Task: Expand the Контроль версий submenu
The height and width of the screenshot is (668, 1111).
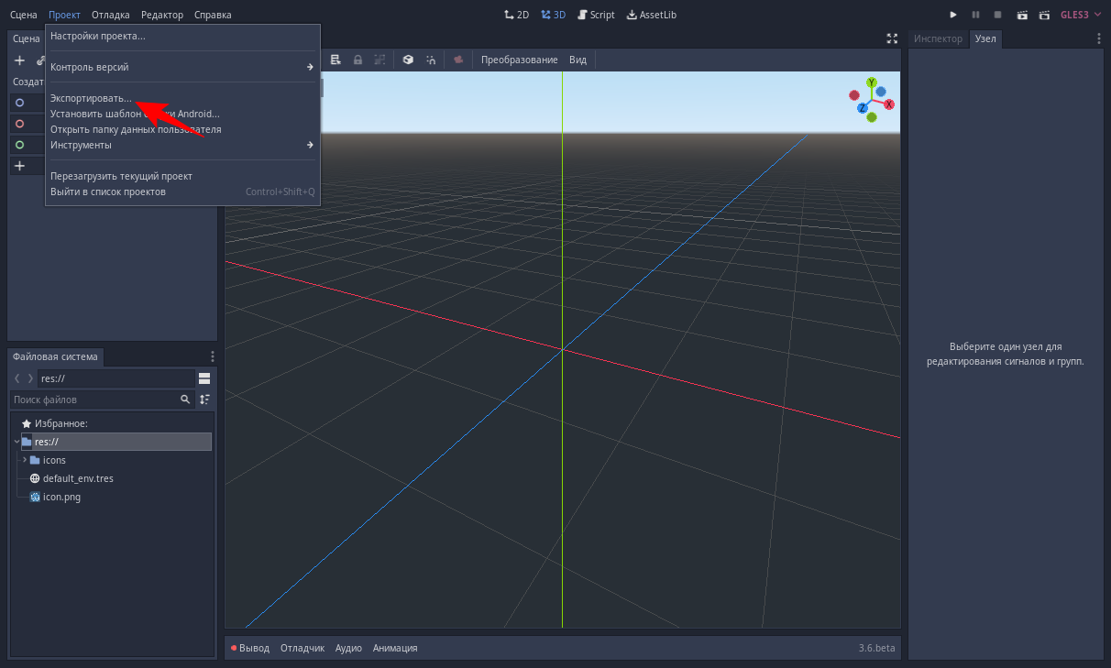Action: pos(182,67)
